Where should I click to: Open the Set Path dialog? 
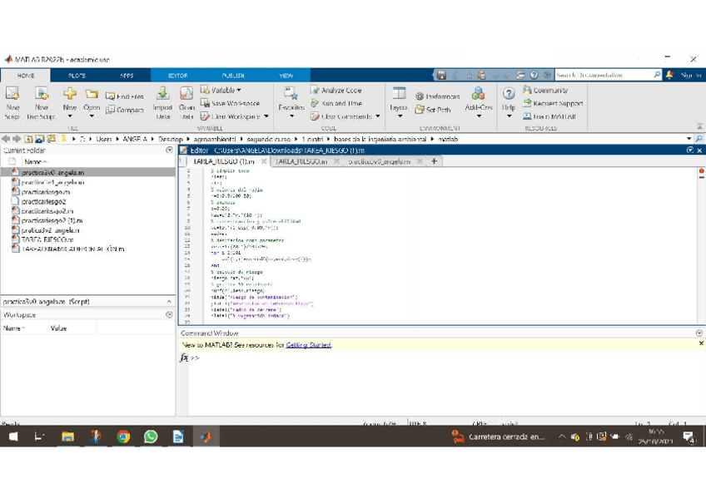[x=438, y=108]
